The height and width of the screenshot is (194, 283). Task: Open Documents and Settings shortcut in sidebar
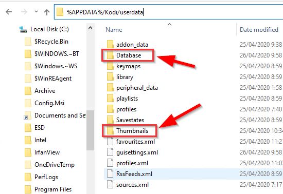coord(60,115)
